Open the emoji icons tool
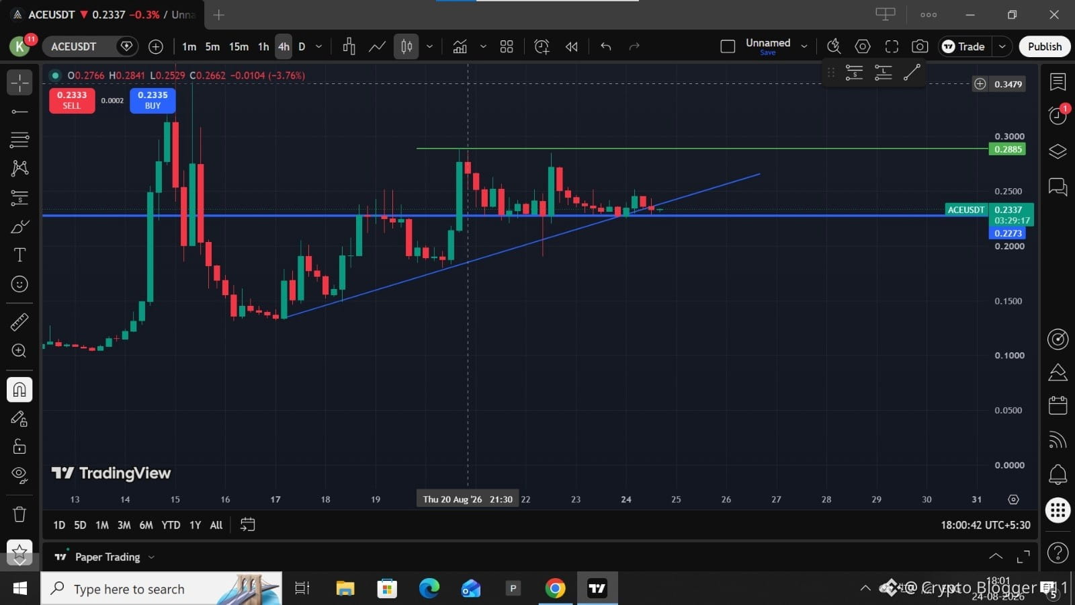Screen dimensions: 1075x605 click(x=19, y=284)
